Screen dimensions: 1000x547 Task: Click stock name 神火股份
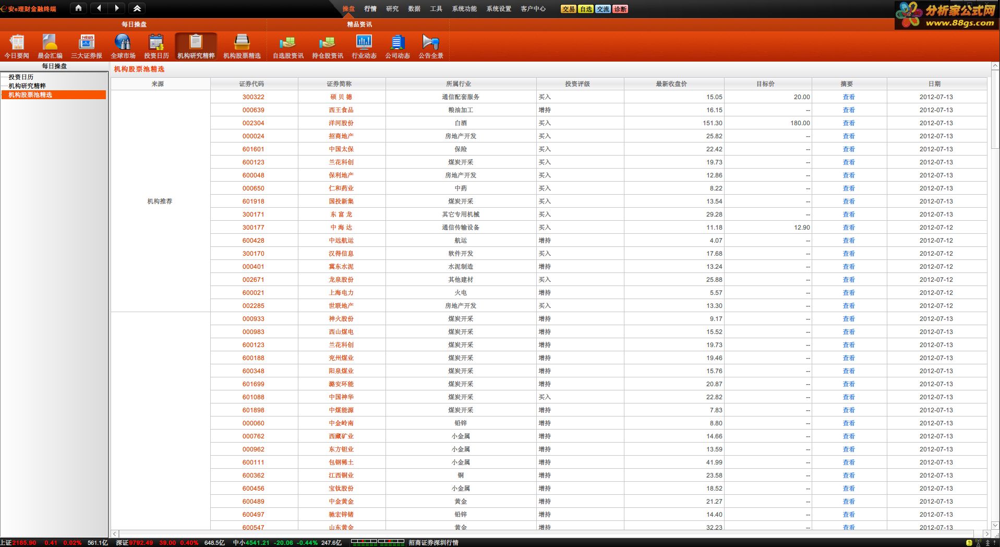(x=341, y=319)
